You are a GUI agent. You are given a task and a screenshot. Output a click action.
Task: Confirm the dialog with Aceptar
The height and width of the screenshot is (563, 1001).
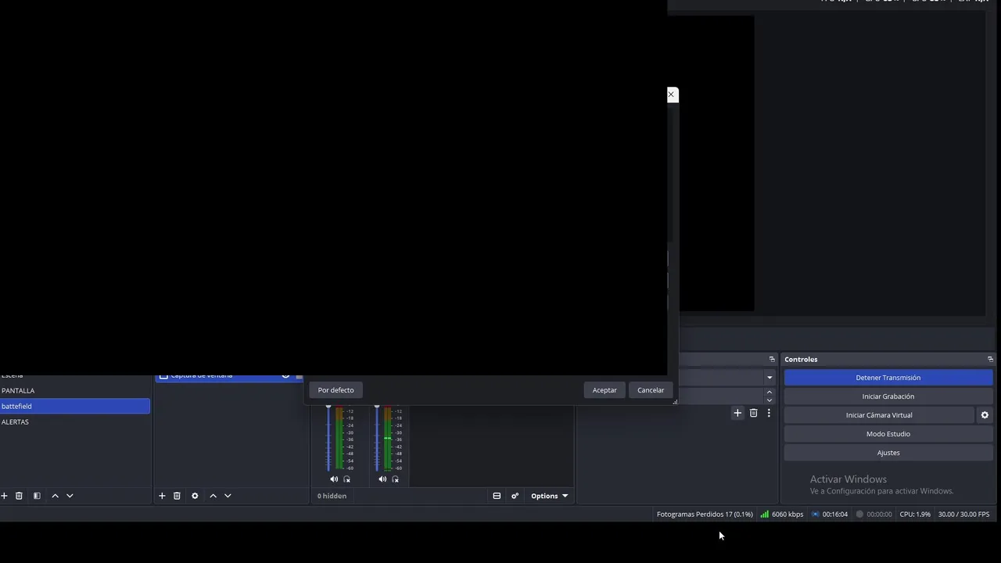[x=605, y=390]
